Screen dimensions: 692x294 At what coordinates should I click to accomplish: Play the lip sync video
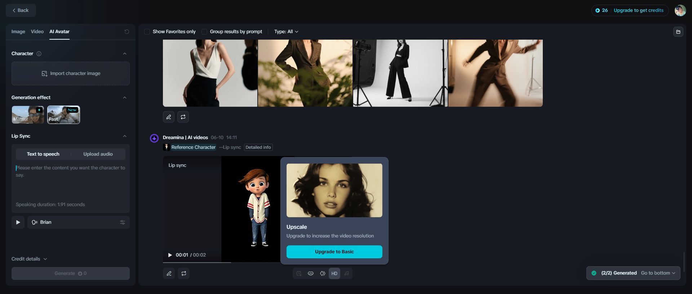click(x=170, y=255)
